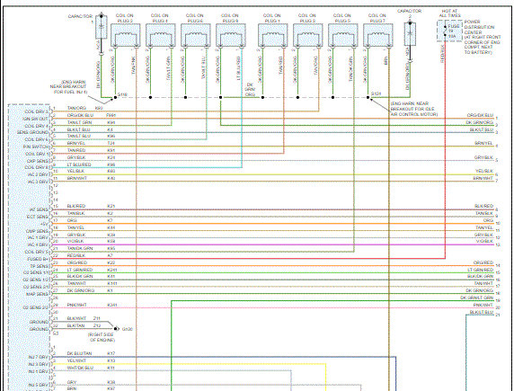Click the 'BLK/WHT Z11' ground wire label

pos(84,318)
